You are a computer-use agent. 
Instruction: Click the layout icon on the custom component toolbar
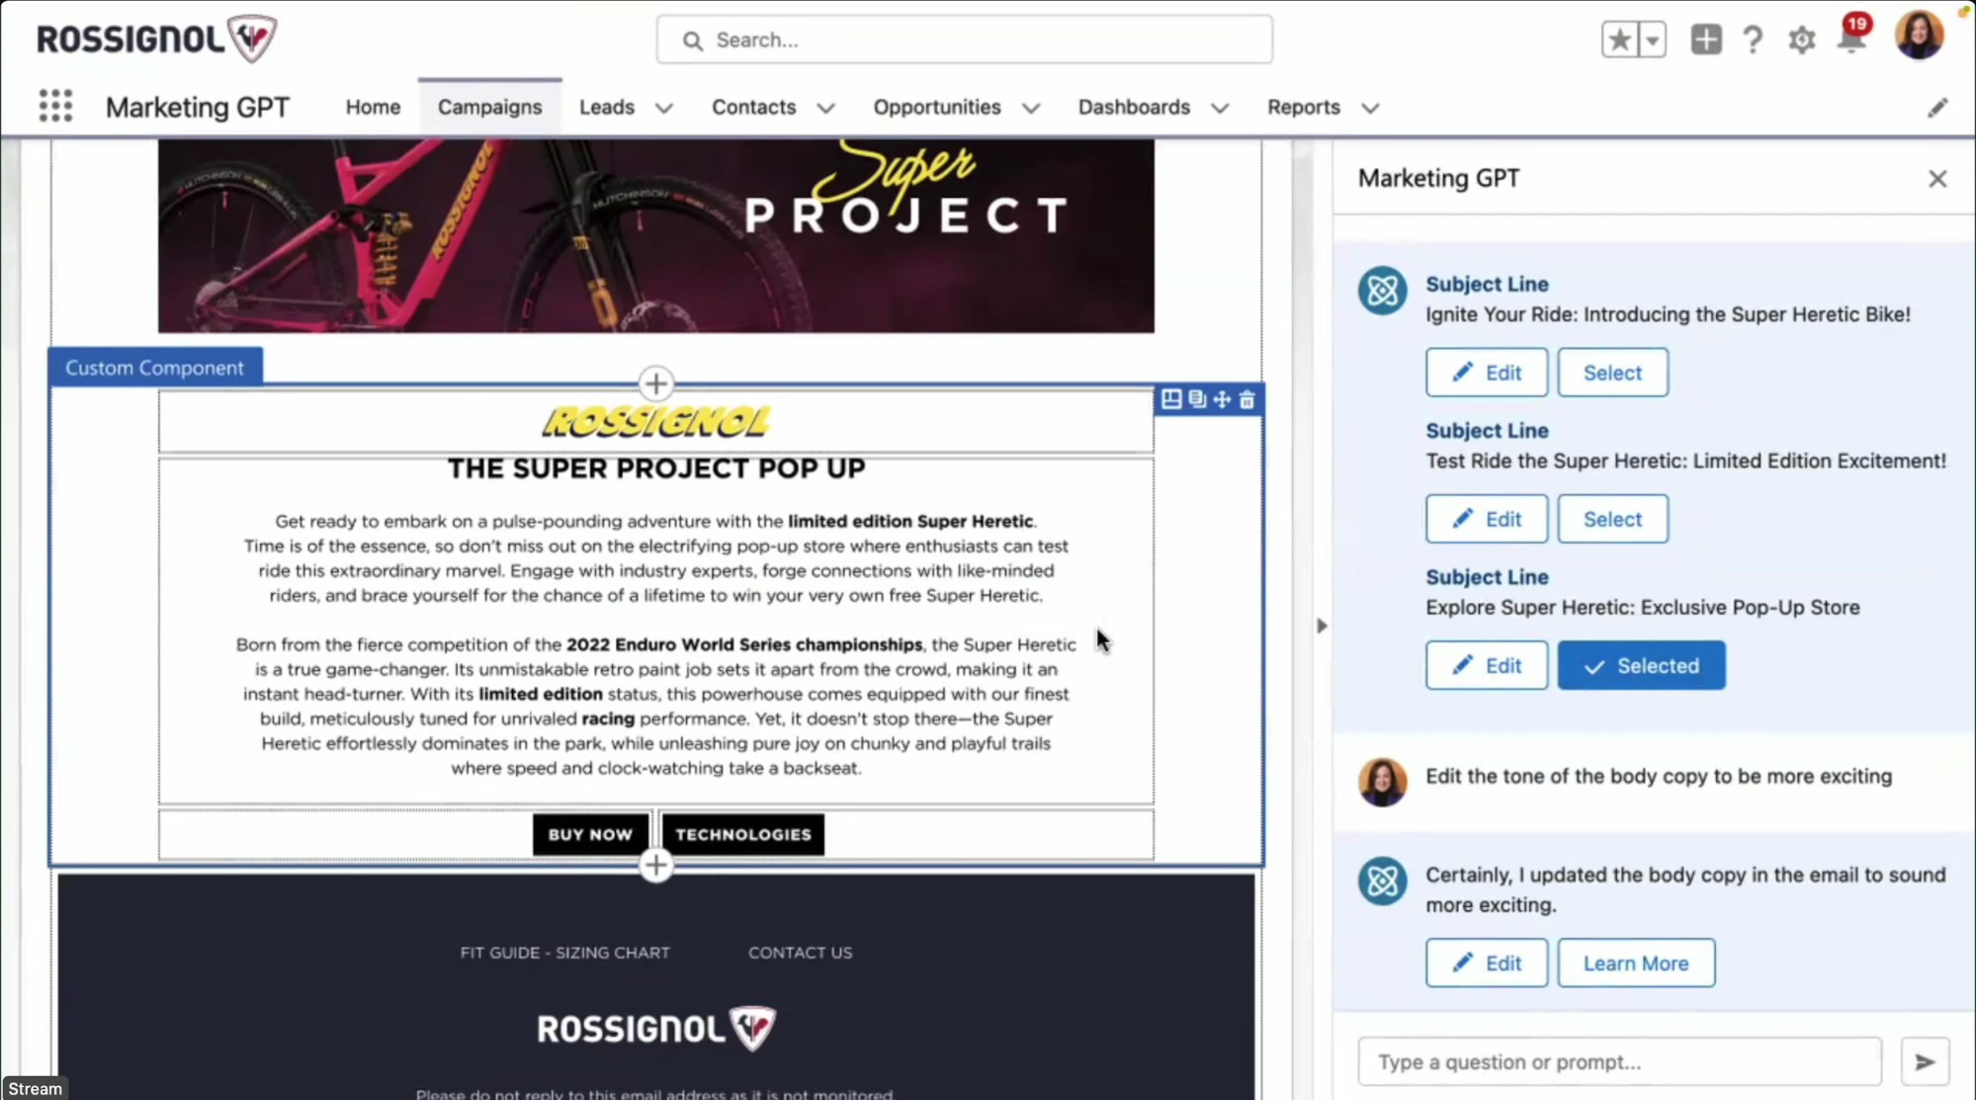click(x=1171, y=399)
